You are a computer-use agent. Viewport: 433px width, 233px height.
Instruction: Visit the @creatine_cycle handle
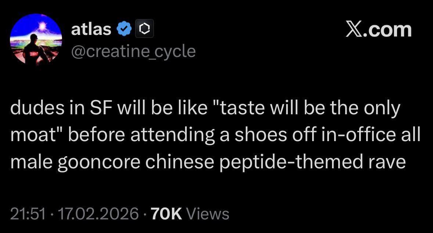(x=133, y=51)
